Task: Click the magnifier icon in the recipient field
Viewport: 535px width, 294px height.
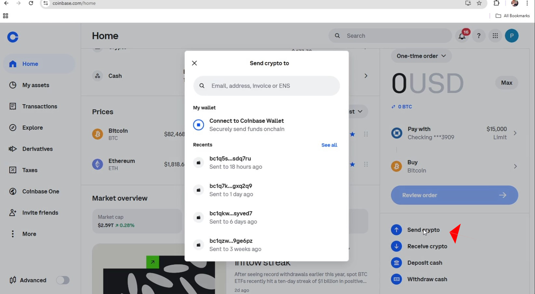Action: coord(202,86)
